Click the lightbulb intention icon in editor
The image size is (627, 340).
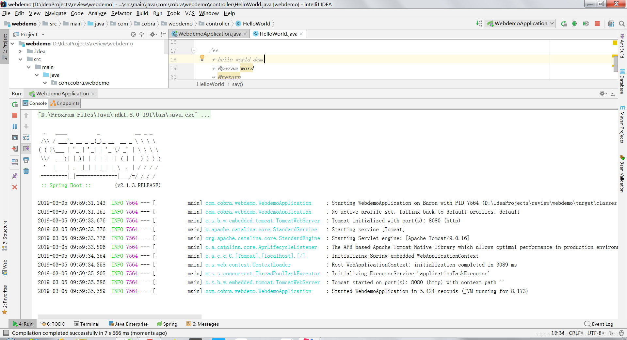click(x=202, y=58)
